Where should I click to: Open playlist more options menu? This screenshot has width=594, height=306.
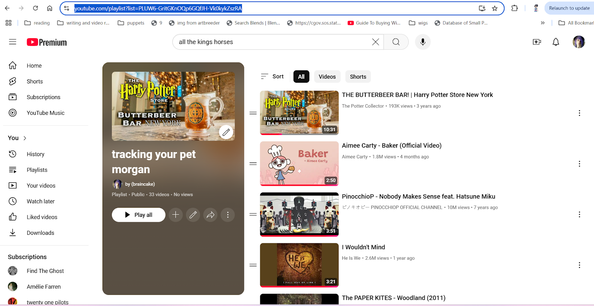(x=228, y=215)
